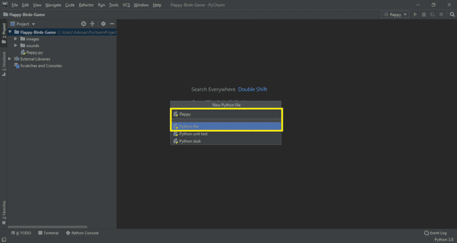
Task: Open Search Everywhere magnifier icon
Action: click(x=452, y=14)
